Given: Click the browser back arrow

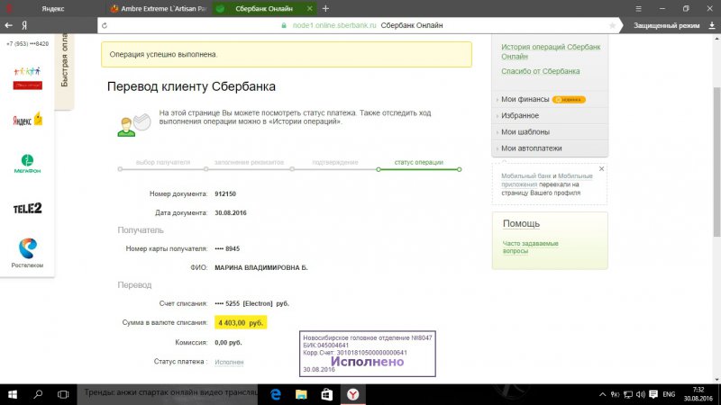Looking at the screenshot, I should coord(8,25).
